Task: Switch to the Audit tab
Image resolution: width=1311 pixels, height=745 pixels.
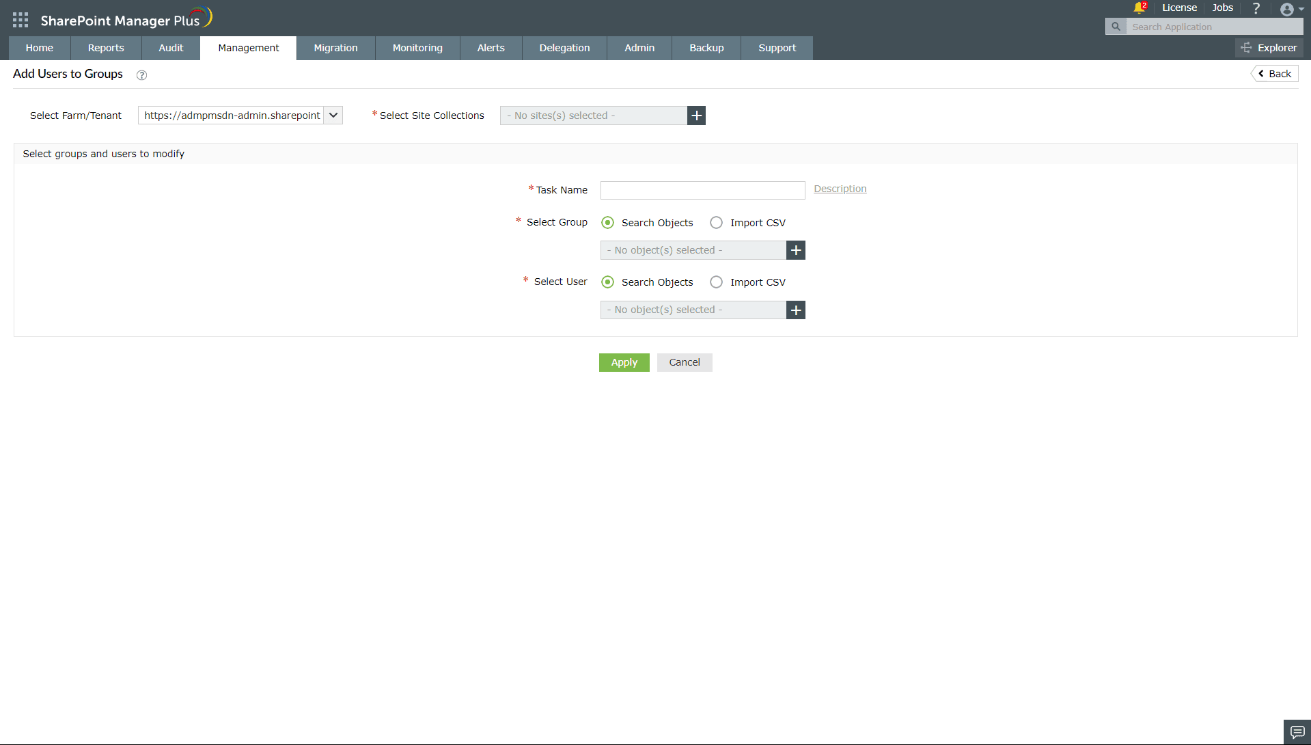Action: click(x=171, y=48)
